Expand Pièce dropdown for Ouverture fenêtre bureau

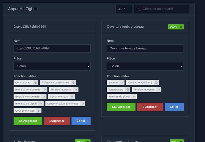pyautogui.click(x=145, y=66)
